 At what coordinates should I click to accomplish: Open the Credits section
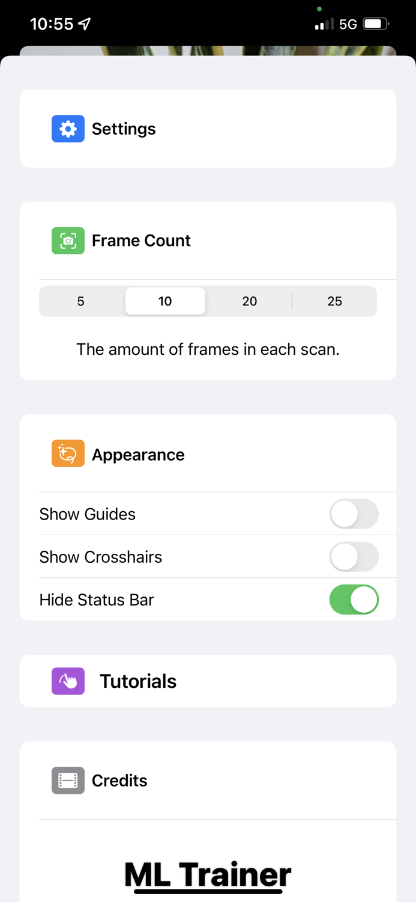coord(119,780)
